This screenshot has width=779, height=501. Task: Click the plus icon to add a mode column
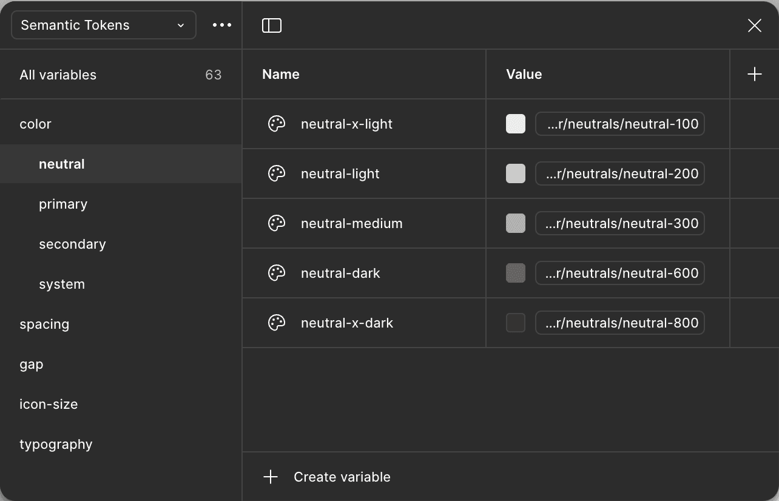tap(754, 74)
